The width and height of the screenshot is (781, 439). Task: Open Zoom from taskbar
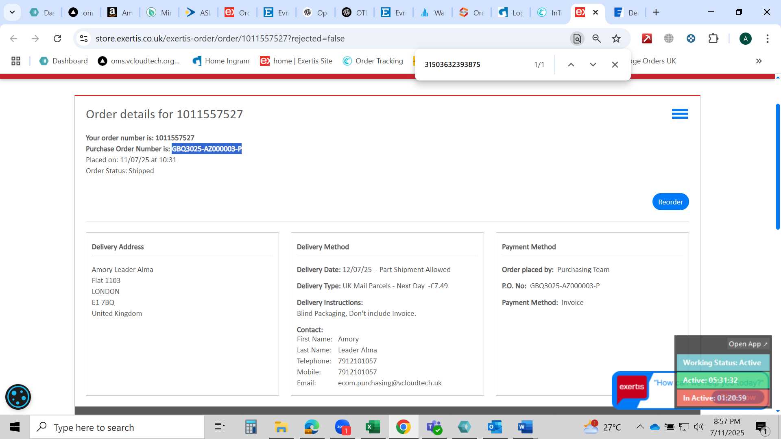coord(343,427)
